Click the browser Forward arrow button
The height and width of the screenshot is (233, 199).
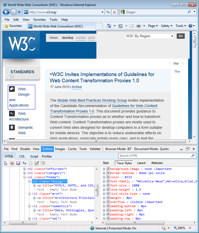coord(13,12)
